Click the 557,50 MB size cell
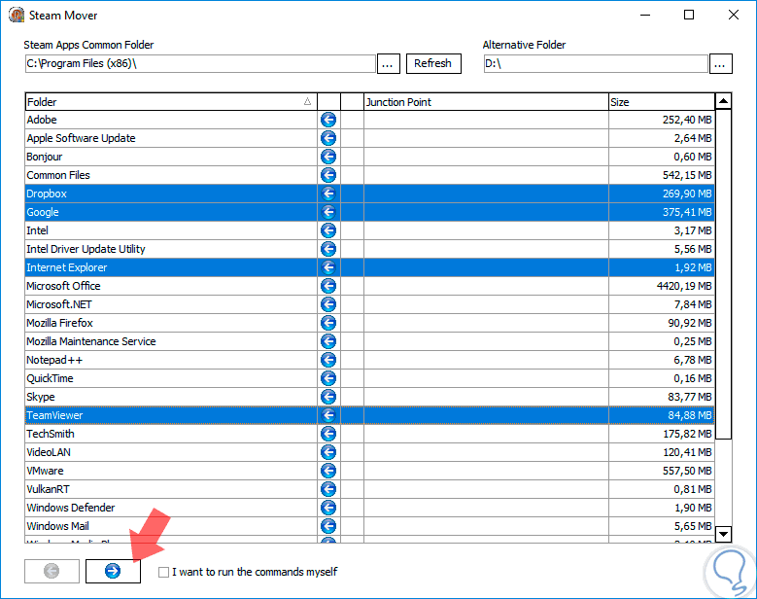The image size is (757, 599). click(x=662, y=471)
